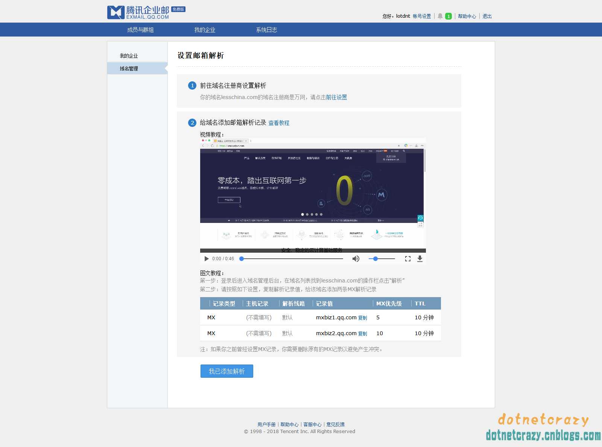
Task: Adjust the video volume slider
Action: point(382,259)
